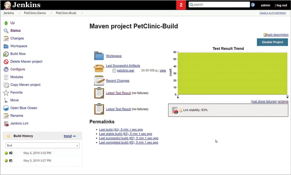291x175 pixels.
Task: Open the Last build (#2) permalink
Action: [x=121, y=130]
